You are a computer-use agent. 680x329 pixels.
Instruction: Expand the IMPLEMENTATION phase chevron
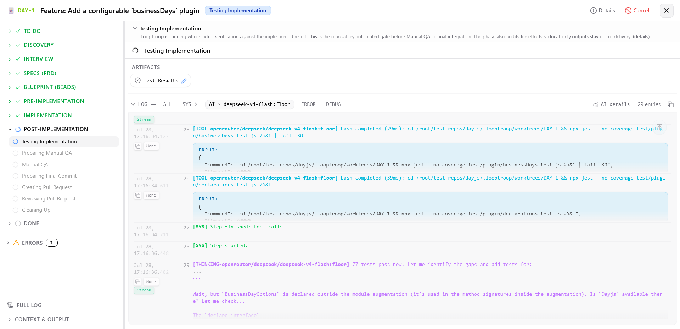tap(10, 115)
